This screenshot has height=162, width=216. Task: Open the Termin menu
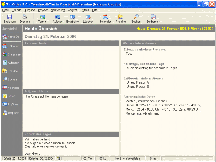pos(16,10)
